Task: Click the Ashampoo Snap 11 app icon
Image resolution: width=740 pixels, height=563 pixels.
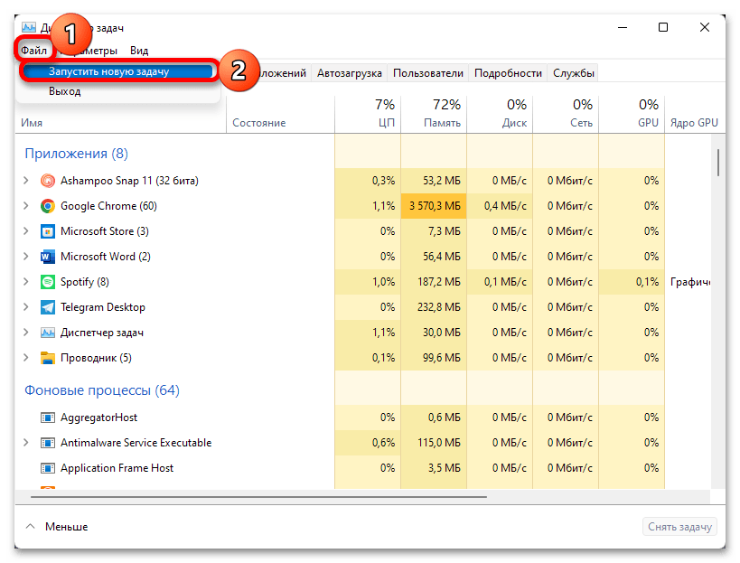Action: click(x=47, y=181)
